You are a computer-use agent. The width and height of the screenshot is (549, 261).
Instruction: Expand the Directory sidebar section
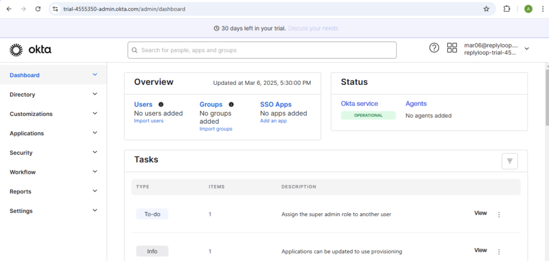tap(95, 94)
